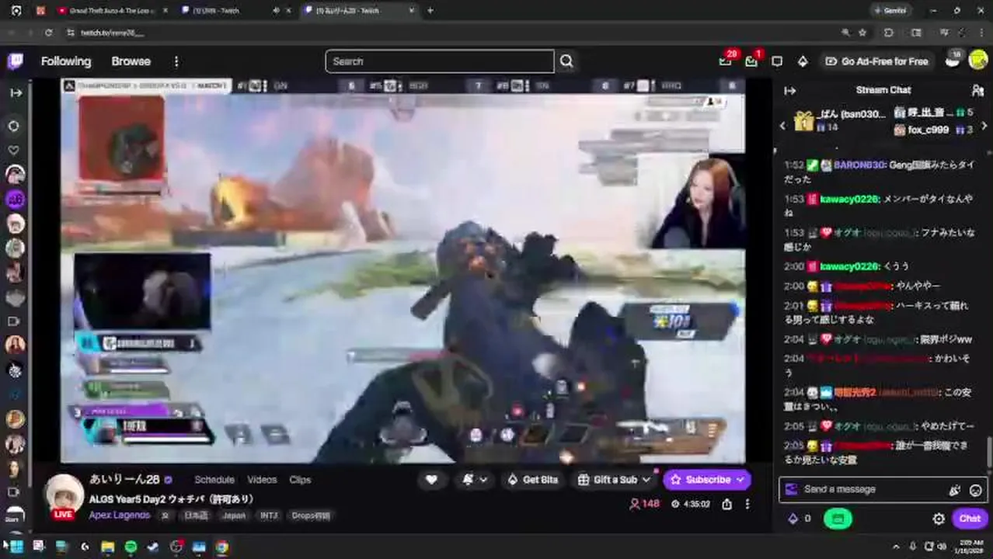Open Chrome extensions puzzle icon
Image resolution: width=993 pixels, height=559 pixels.
pyautogui.click(x=889, y=33)
